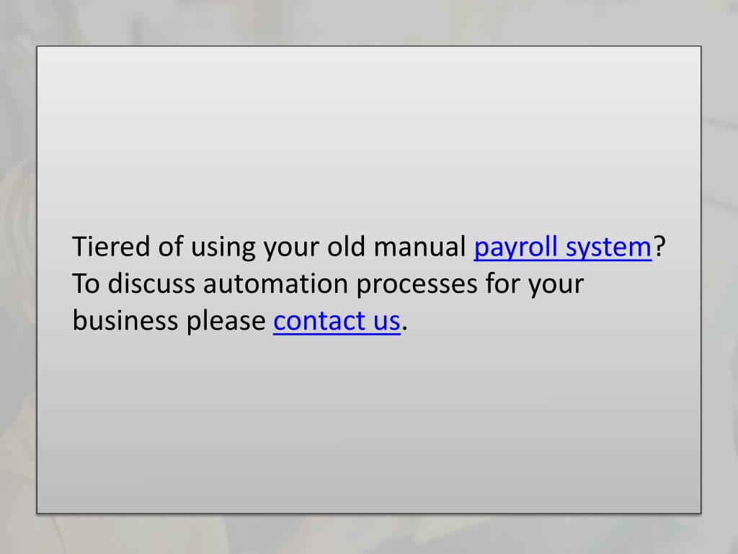
Task: Open the payroll system hyperlink
Action: [562, 247]
